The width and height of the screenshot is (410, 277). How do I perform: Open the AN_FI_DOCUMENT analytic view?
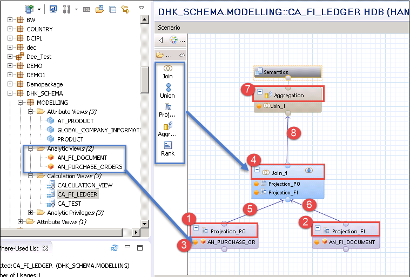pyautogui.click(x=82, y=158)
